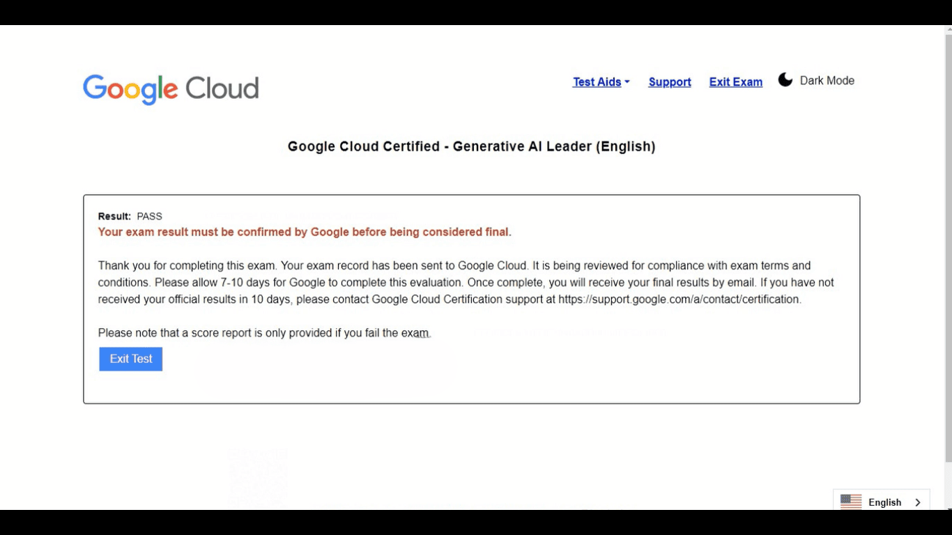The width and height of the screenshot is (952, 535).
Task: Click the scrollbar up arrow
Action: pos(948,30)
